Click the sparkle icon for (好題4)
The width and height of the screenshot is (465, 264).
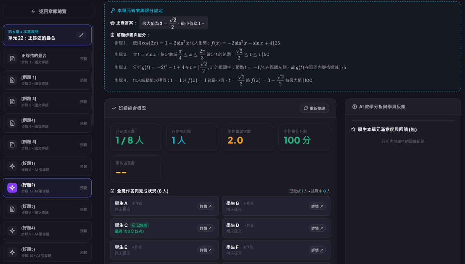pyautogui.click(x=12, y=231)
